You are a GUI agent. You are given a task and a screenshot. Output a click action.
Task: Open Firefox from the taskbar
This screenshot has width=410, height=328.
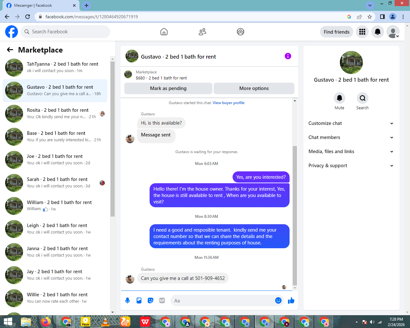pyautogui.click(x=46, y=322)
